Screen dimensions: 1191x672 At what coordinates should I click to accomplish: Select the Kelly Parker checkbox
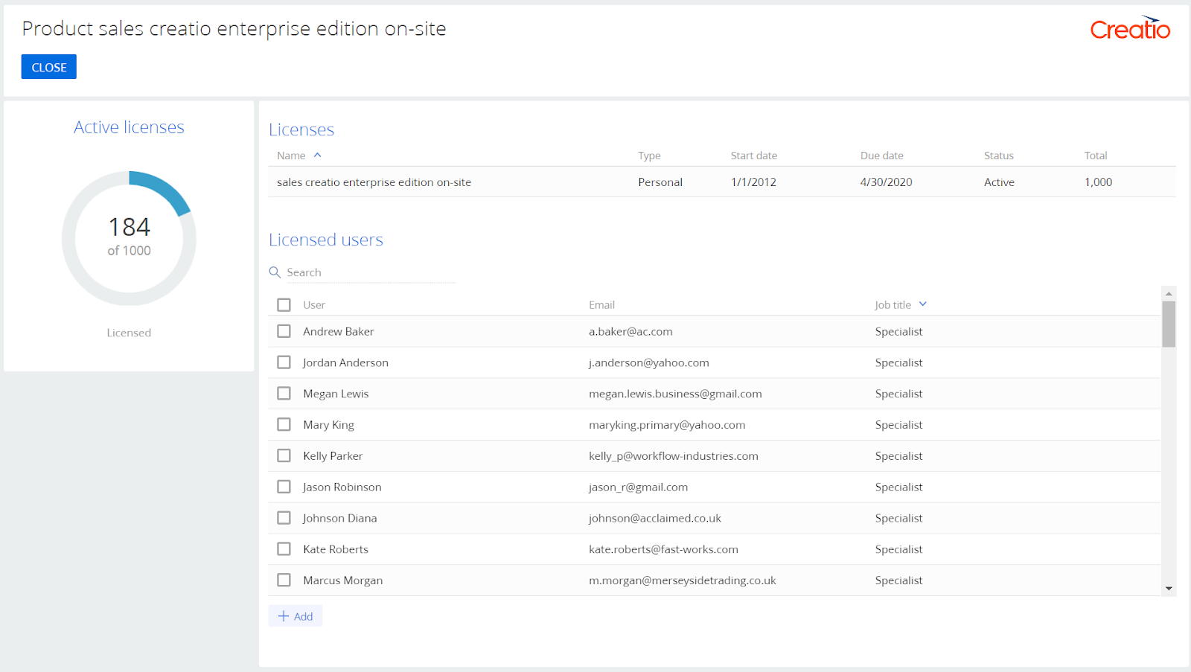click(284, 455)
